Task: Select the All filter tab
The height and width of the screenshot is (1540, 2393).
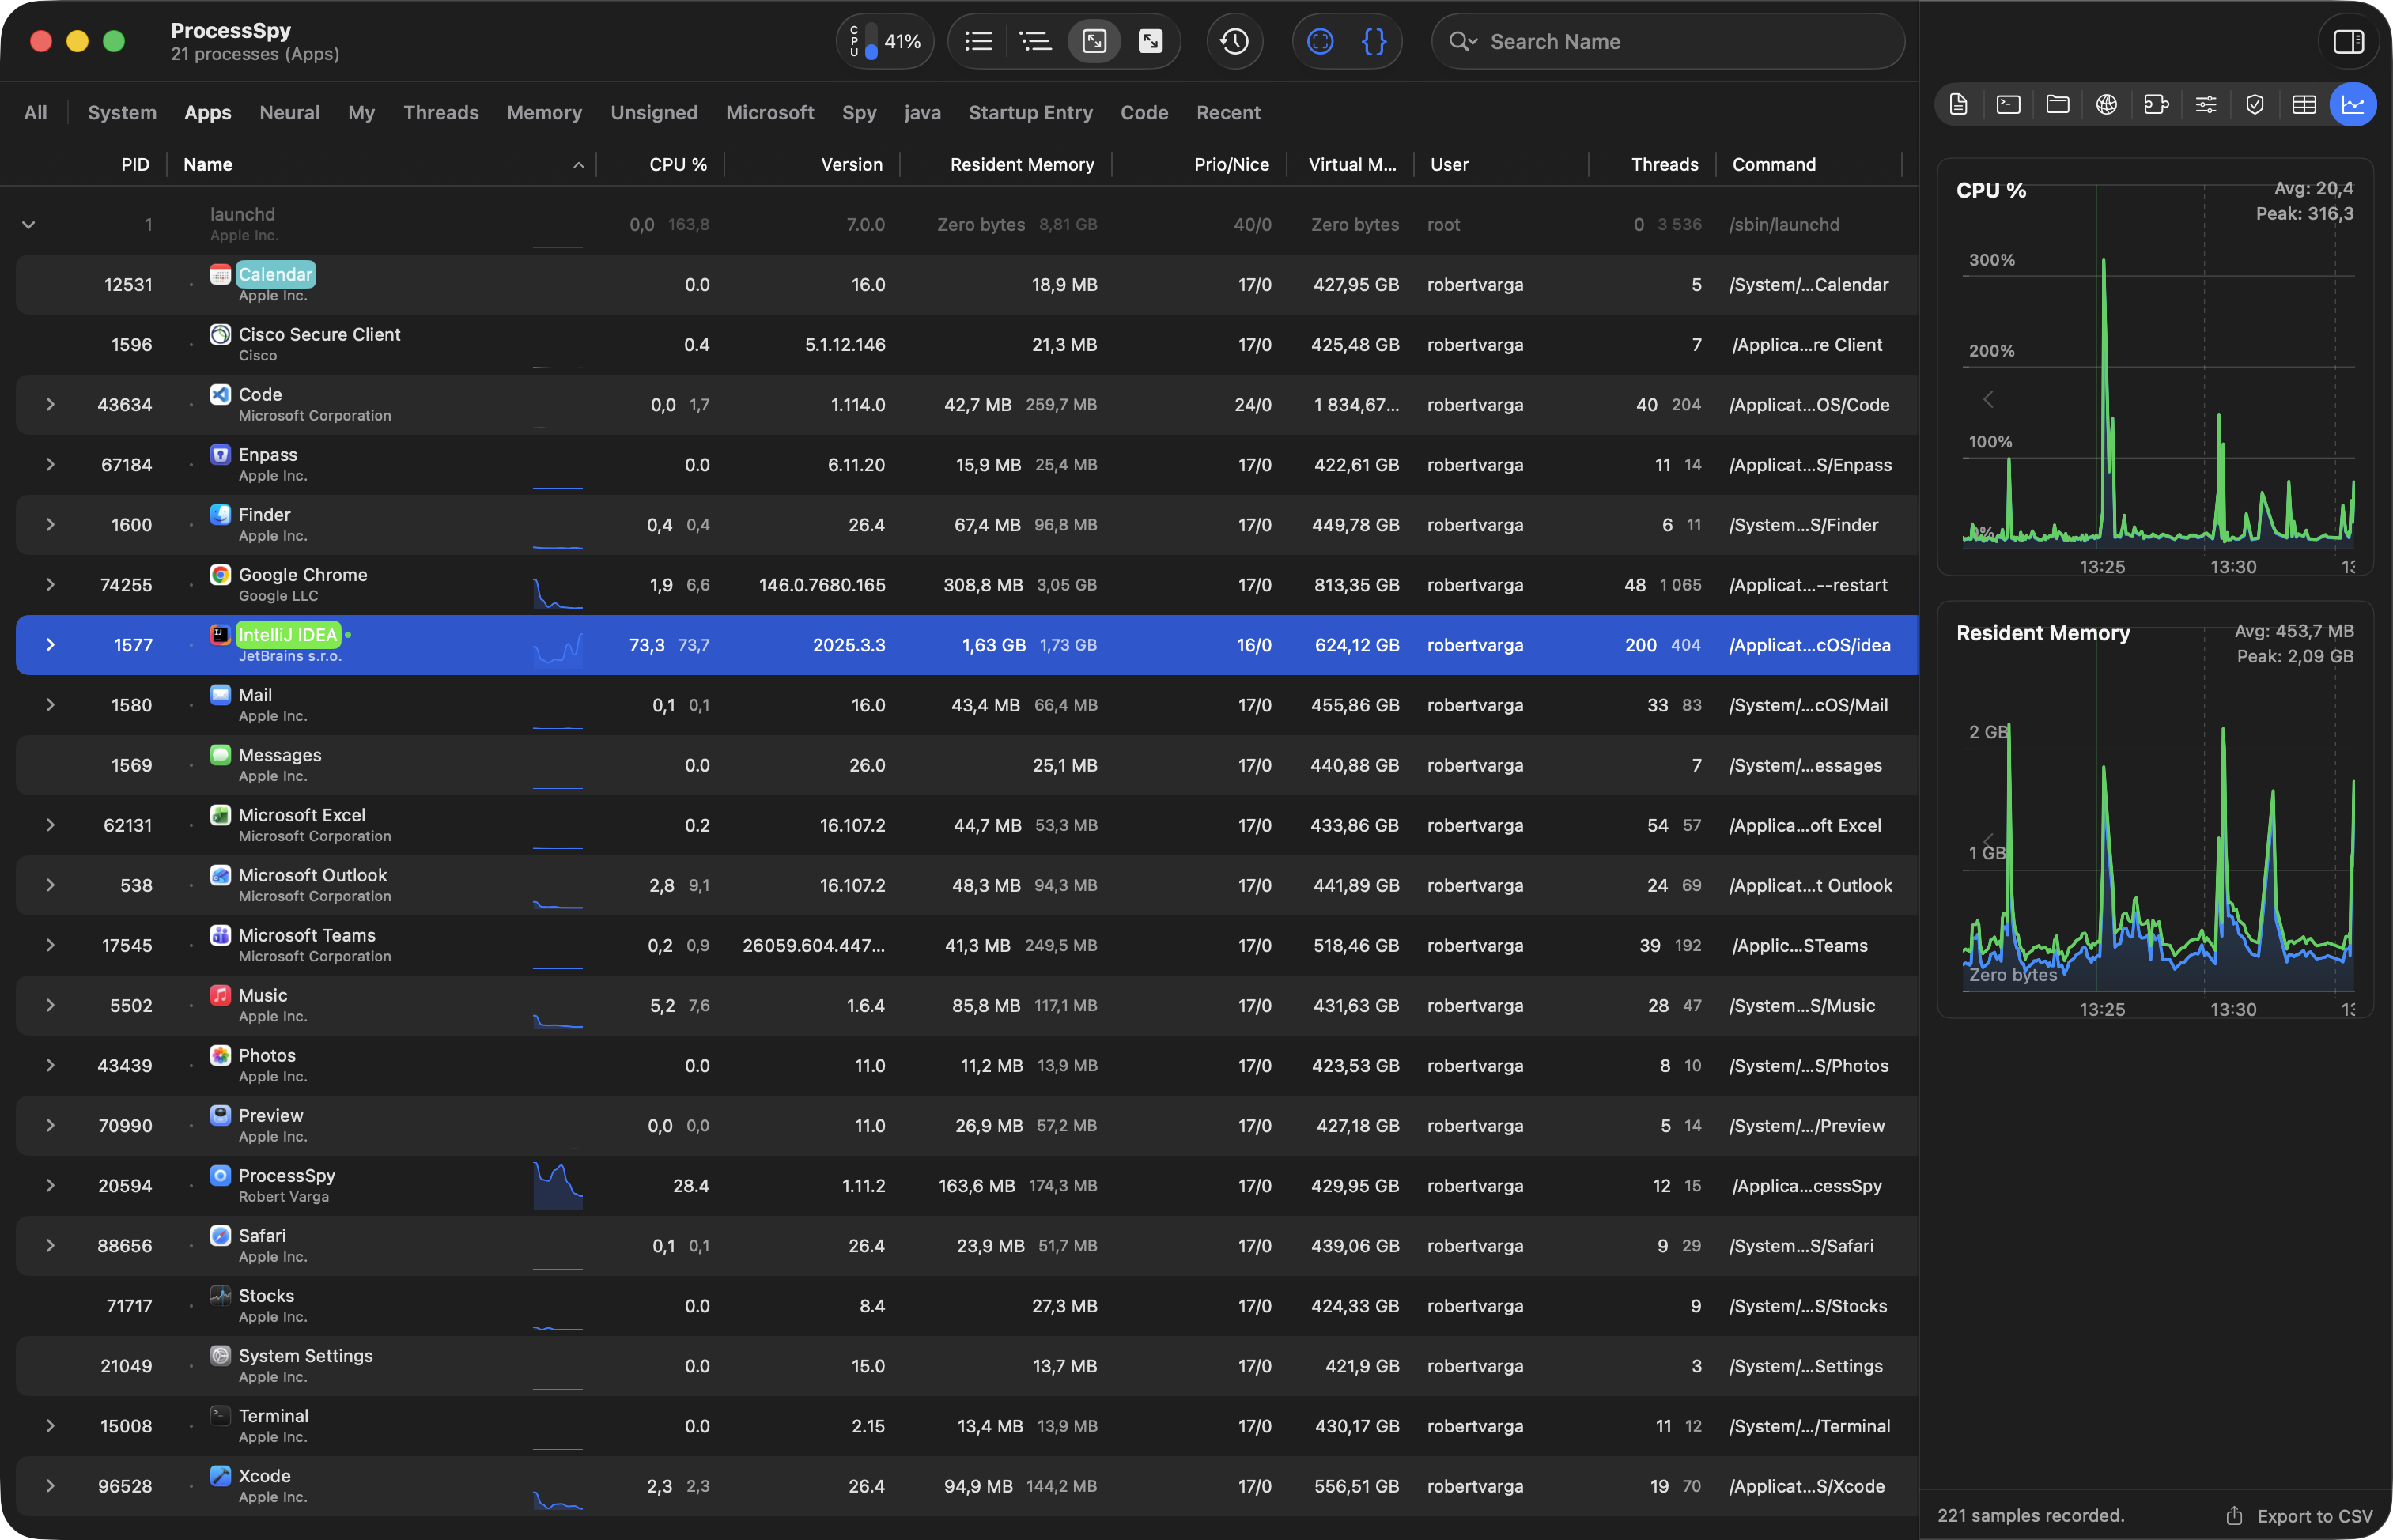Action: point(35,112)
